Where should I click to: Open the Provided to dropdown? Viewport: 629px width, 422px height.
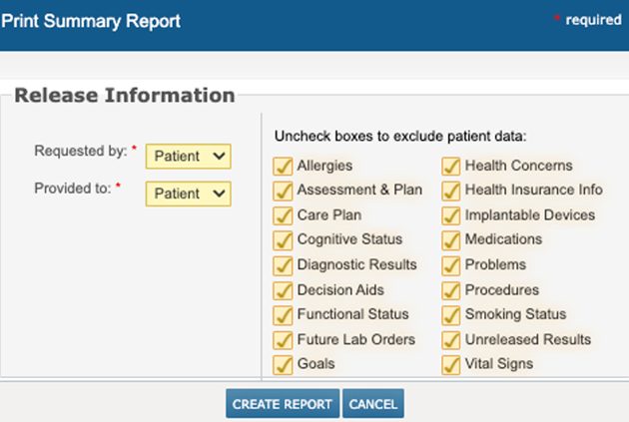click(x=188, y=193)
